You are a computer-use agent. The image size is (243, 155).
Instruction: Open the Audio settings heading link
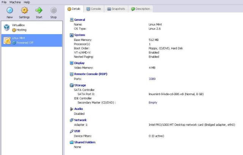click(x=79, y=109)
